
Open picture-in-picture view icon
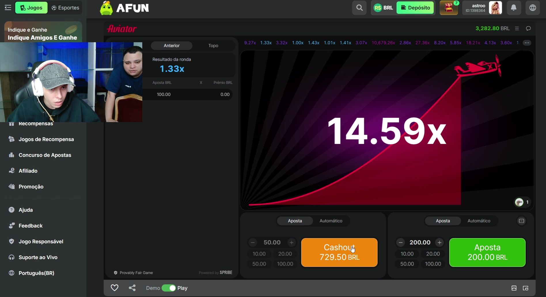coord(526,288)
